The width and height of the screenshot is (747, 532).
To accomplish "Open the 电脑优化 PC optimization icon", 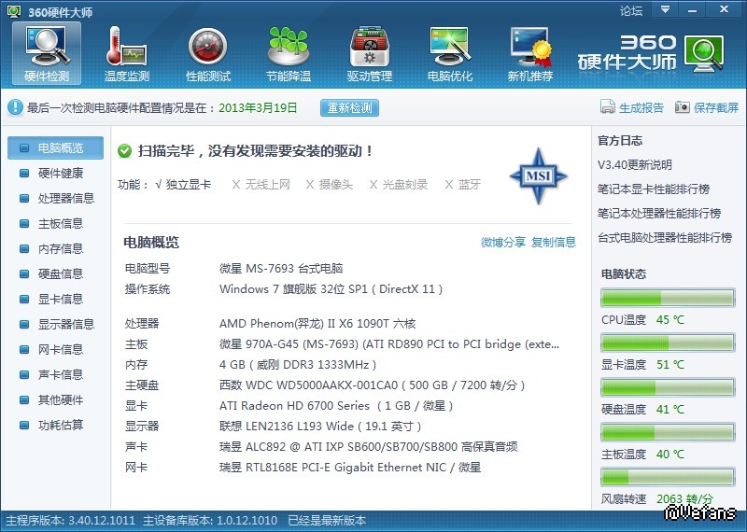I will coord(450,53).
